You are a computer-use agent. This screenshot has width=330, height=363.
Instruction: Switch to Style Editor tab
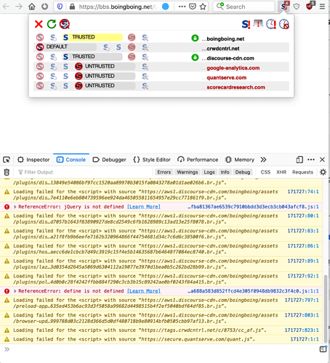point(152,160)
